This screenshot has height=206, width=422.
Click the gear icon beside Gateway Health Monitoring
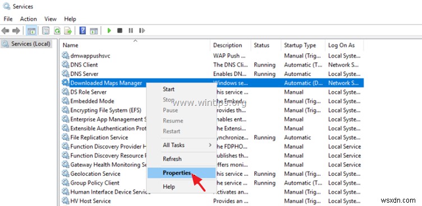[x=65, y=165]
